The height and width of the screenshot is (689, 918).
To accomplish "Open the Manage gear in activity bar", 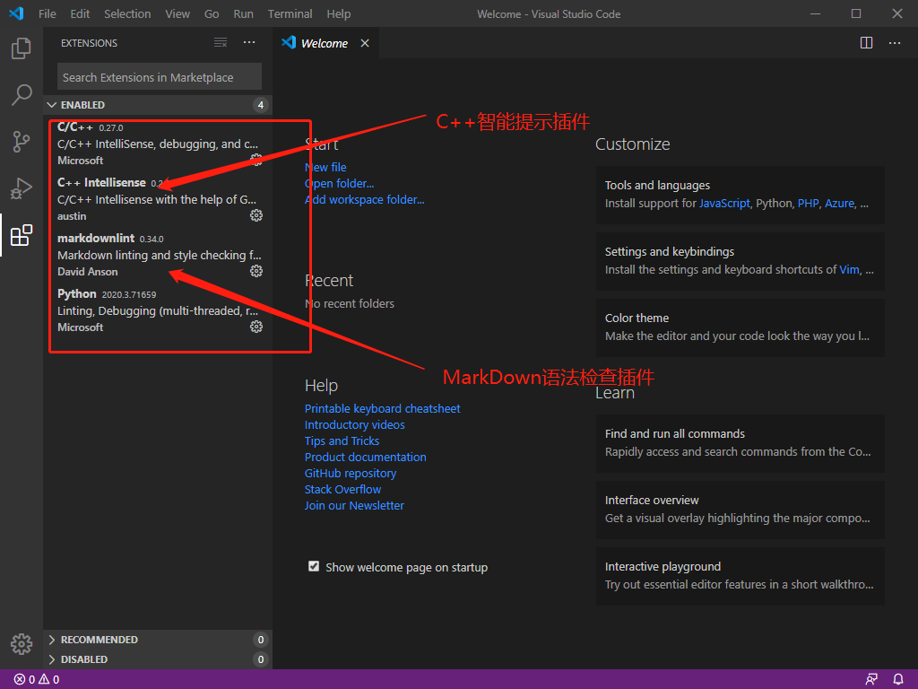I will (x=22, y=644).
